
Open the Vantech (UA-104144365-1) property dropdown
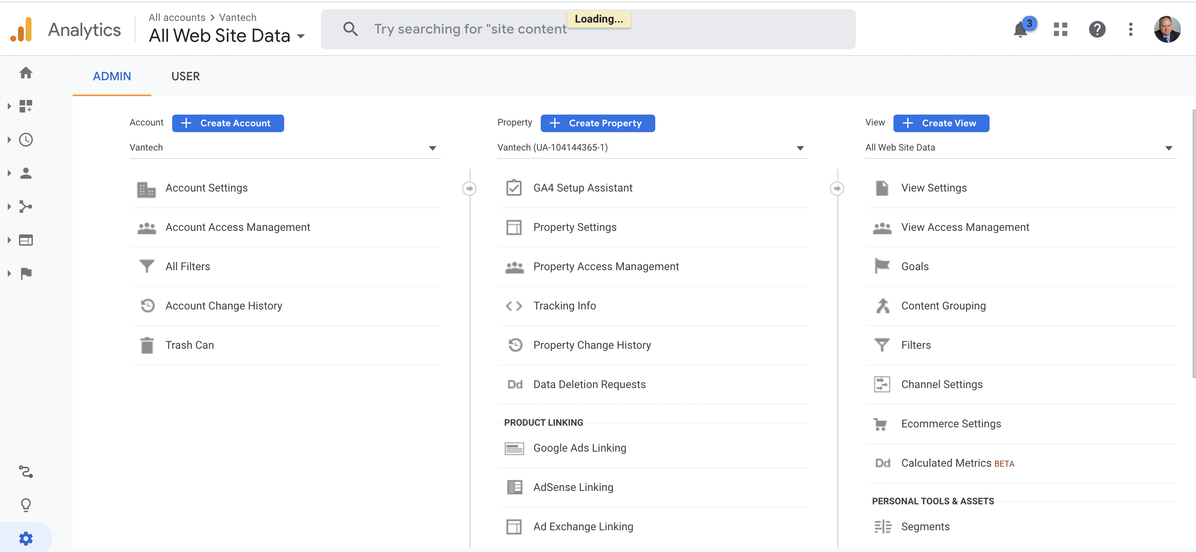click(x=652, y=148)
